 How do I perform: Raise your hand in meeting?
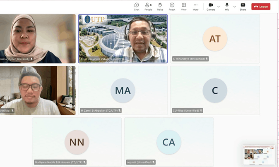click(160, 7)
